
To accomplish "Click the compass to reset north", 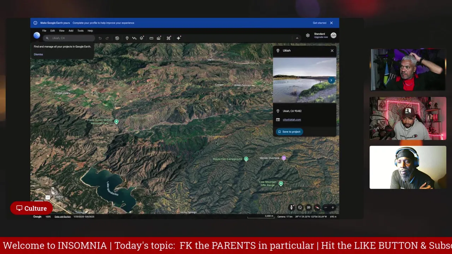I will [x=317, y=207].
